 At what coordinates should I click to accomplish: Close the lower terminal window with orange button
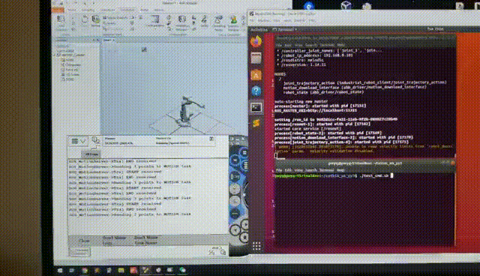coord(452,163)
